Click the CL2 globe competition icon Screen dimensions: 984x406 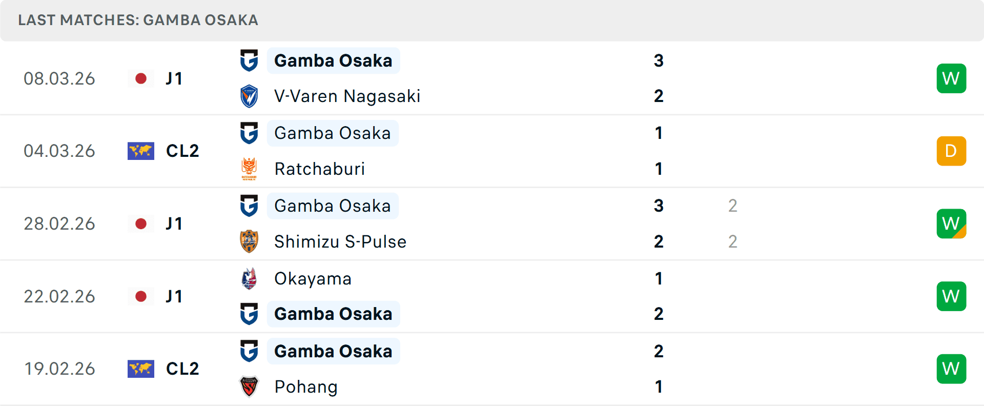pyautogui.click(x=140, y=151)
